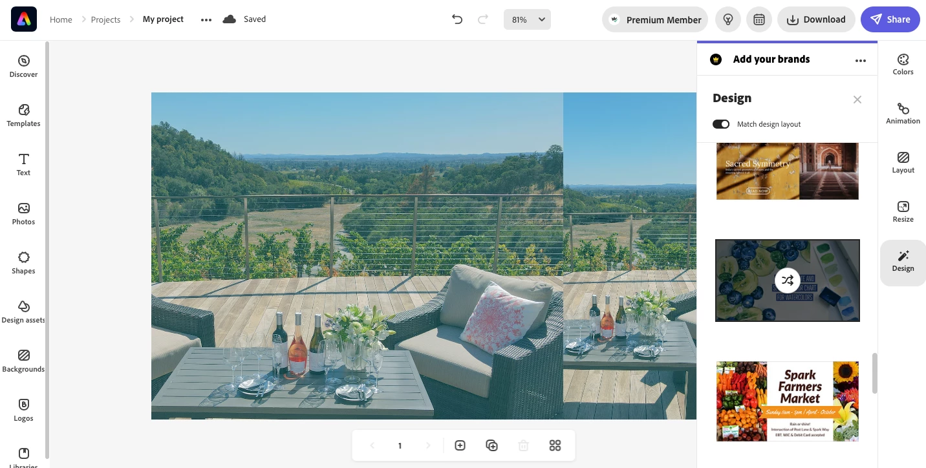Open the Templates panel
This screenshot has height=468, width=926.
point(23,116)
